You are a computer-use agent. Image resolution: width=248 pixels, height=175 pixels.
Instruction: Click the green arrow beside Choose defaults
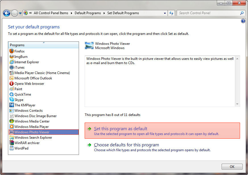[x=89, y=145]
